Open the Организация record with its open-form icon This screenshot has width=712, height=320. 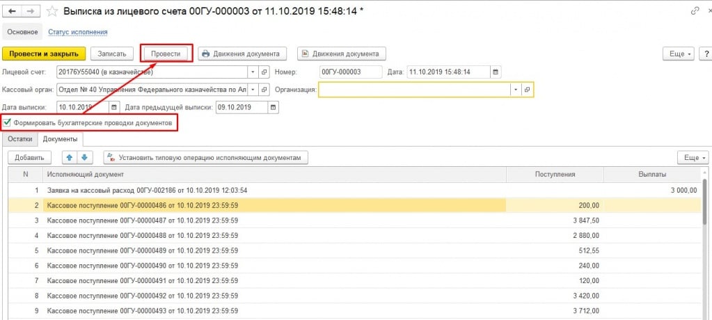(x=527, y=90)
